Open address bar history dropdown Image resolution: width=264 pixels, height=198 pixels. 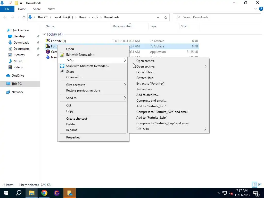(x=158, y=17)
